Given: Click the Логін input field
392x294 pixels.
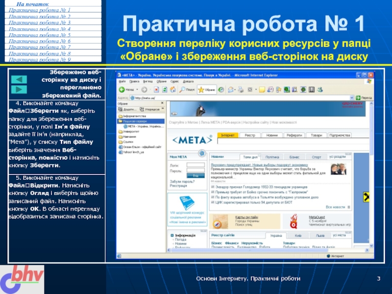Looking at the screenshot, I should [x=196, y=165].
